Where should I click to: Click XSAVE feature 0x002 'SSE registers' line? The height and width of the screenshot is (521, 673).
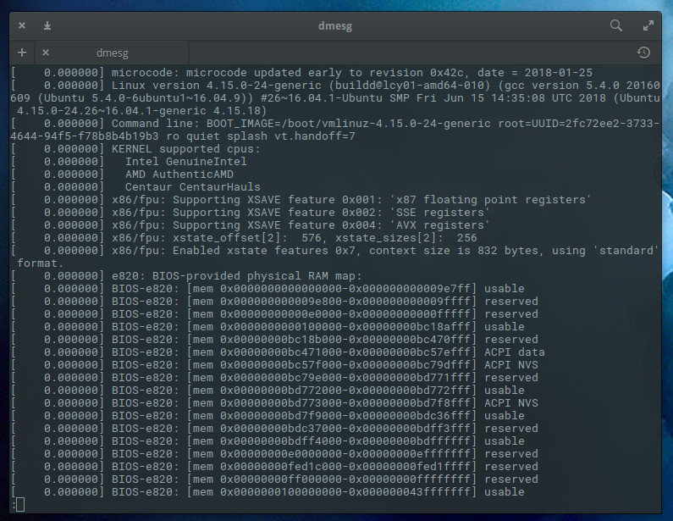click(x=251, y=213)
